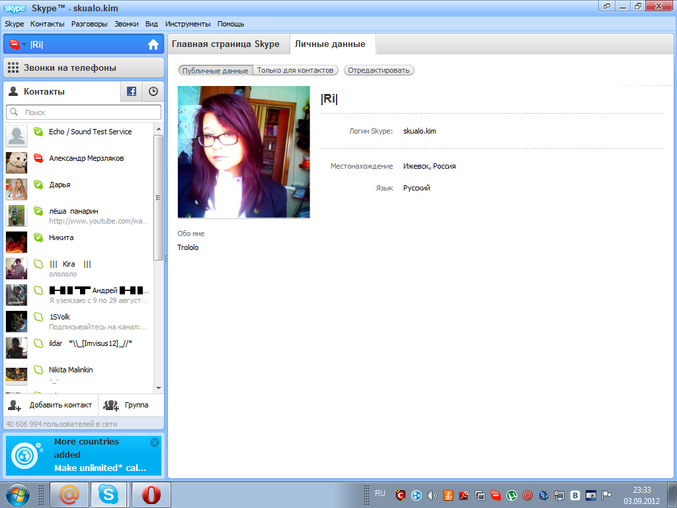Open the Action Center flag icon
Image resolution: width=677 pixels, height=508 pixels.
point(607,495)
